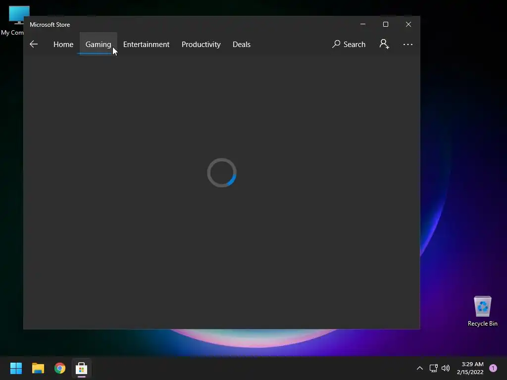Open the See more three-dots menu
This screenshot has height=380, width=507.
coord(408,44)
